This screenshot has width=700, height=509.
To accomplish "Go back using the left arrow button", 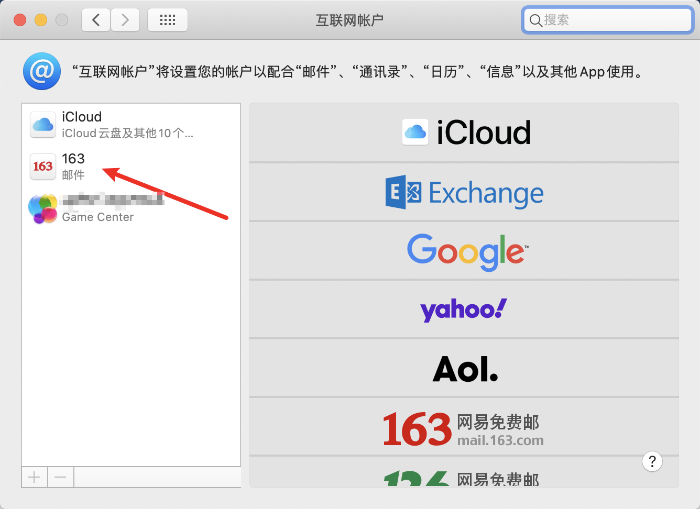I will pyautogui.click(x=95, y=19).
